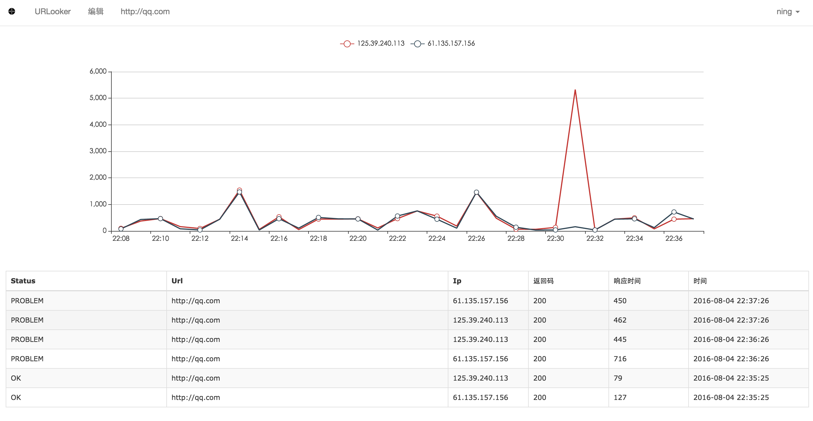Image resolution: width=813 pixels, height=421 pixels.
Task: Click the timestamp 2016-08-04 22:35:25 in last row
Action: point(731,397)
